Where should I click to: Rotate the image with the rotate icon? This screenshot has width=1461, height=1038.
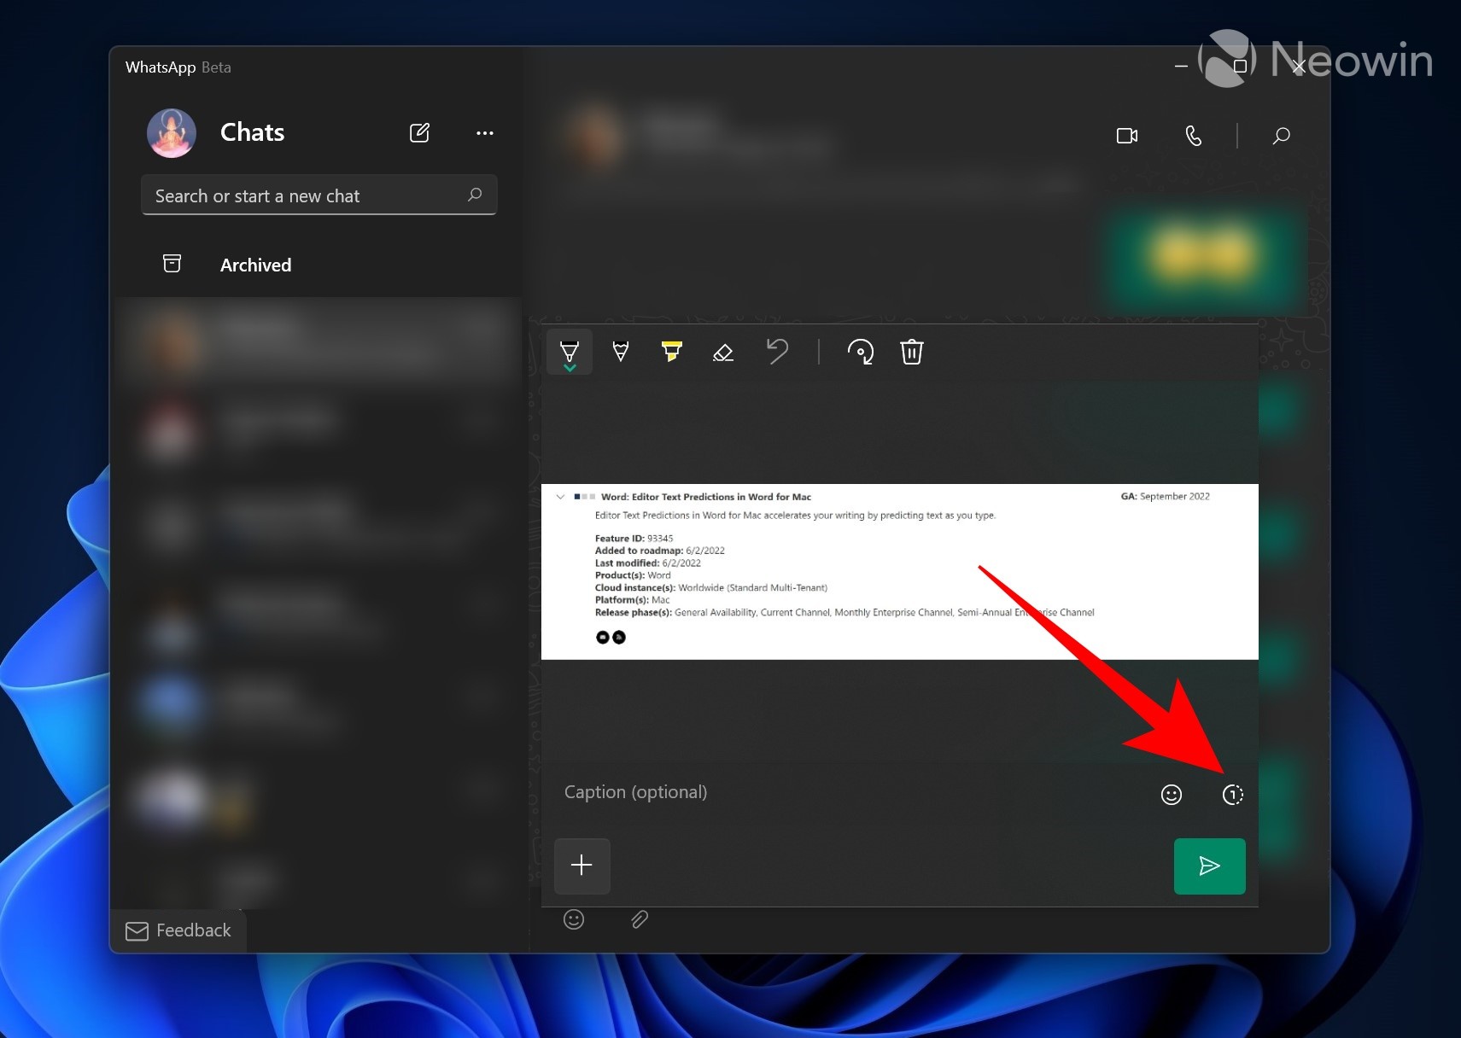coord(860,352)
